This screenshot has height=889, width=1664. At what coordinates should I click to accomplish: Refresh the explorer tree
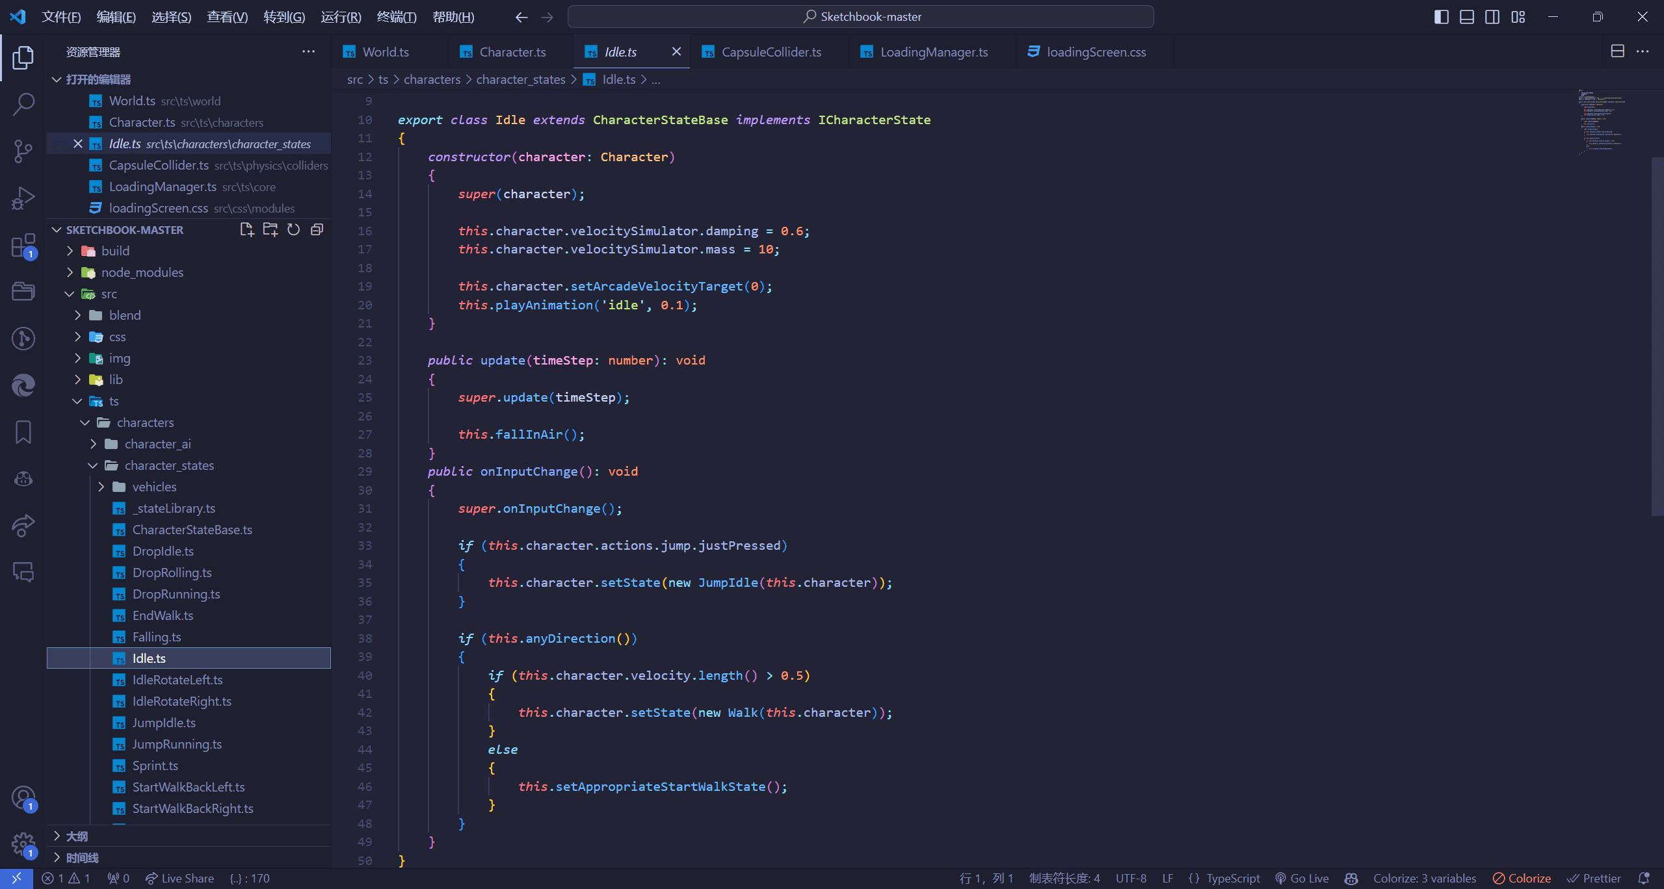coord(293,229)
